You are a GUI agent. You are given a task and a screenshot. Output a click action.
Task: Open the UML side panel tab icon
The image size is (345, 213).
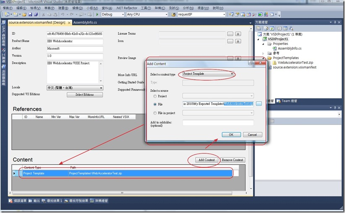3,23
